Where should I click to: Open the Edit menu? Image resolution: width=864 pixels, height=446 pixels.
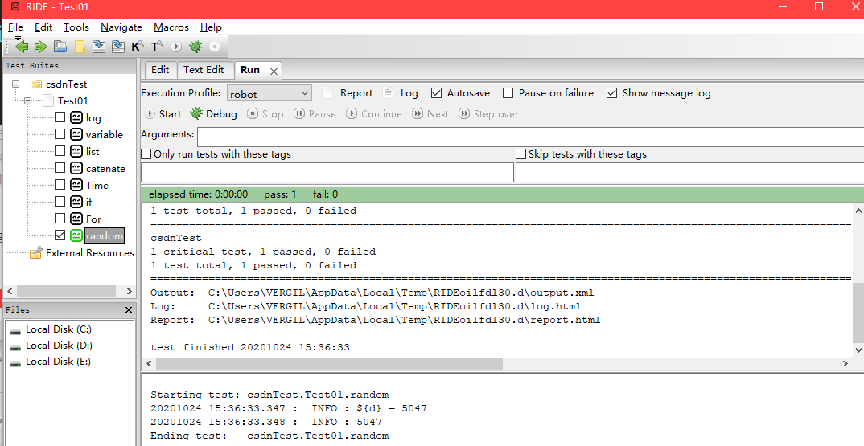43,27
